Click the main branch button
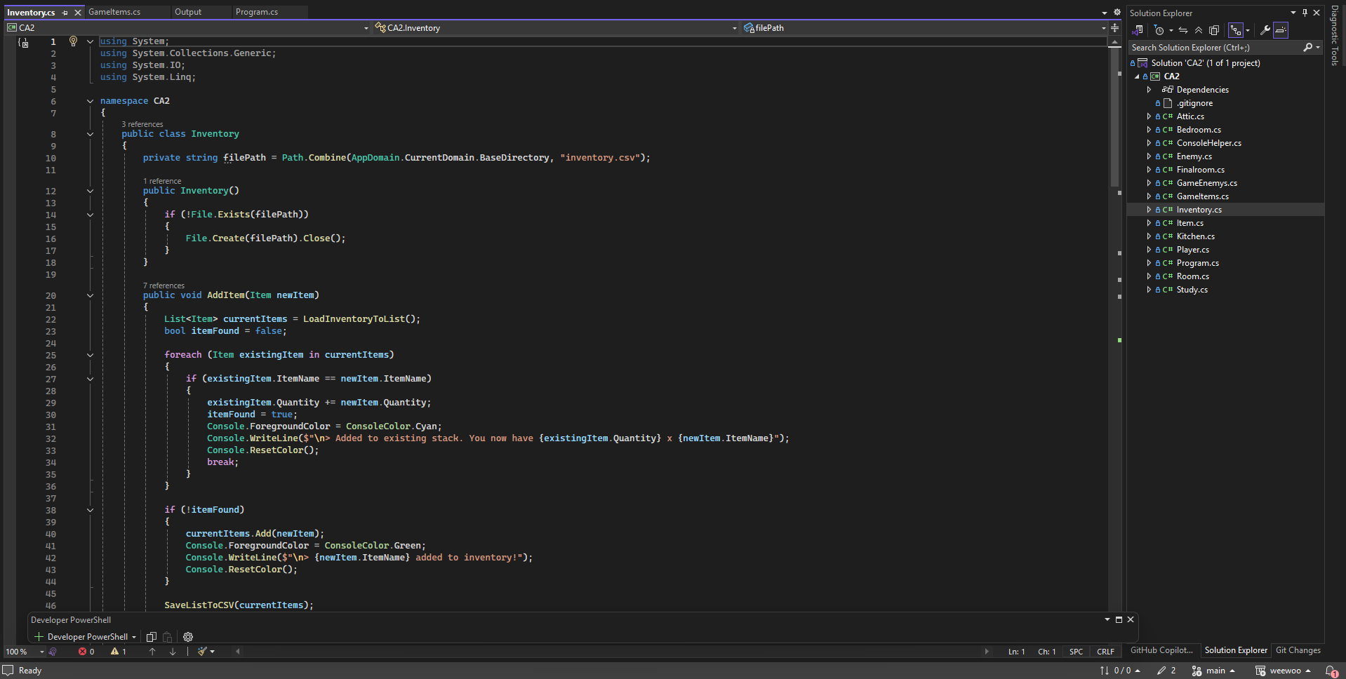Image resolution: width=1346 pixels, height=679 pixels. coord(1214,671)
